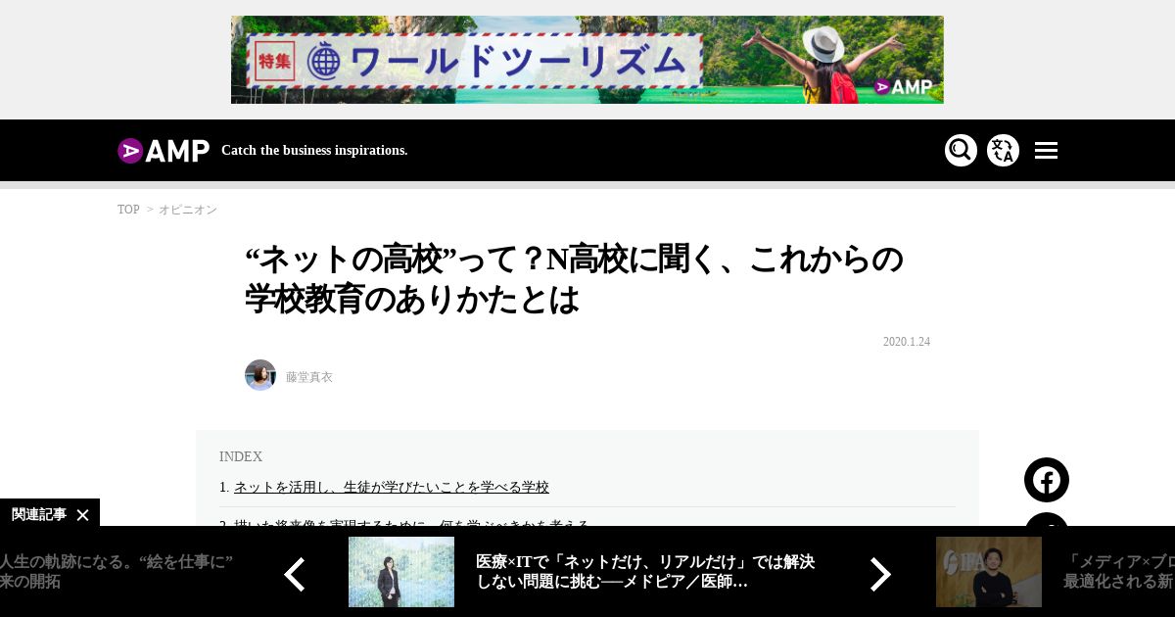Click the article headline “ネットの高校”って？

click(x=574, y=279)
